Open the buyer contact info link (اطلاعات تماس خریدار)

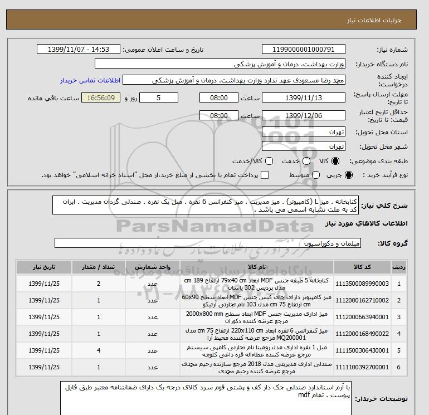click(x=90, y=80)
